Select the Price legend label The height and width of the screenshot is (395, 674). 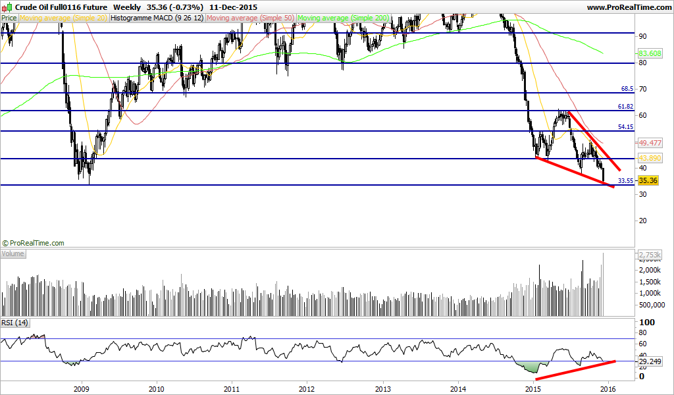(9, 18)
